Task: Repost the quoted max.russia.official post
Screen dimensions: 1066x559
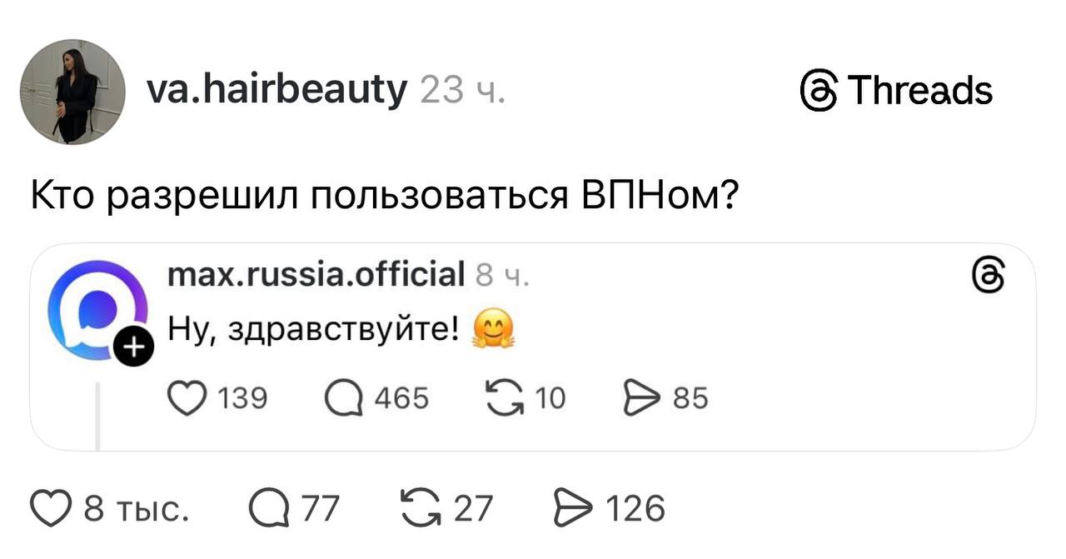Action: point(503,398)
